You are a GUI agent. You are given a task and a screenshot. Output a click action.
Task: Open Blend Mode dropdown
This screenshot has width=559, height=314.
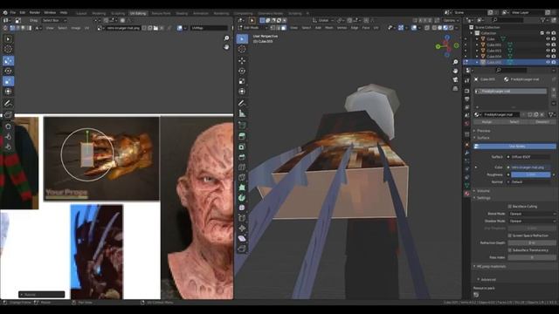(532, 214)
